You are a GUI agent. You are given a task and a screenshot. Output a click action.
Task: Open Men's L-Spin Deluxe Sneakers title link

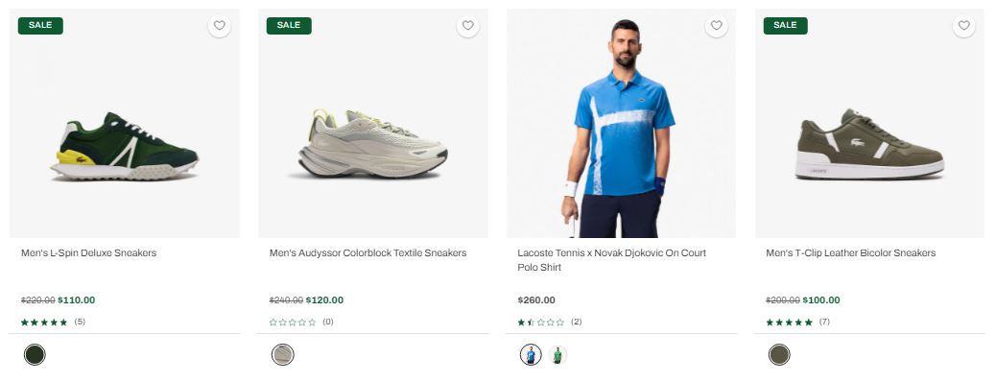pyautogui.click(x=89, y=252)
